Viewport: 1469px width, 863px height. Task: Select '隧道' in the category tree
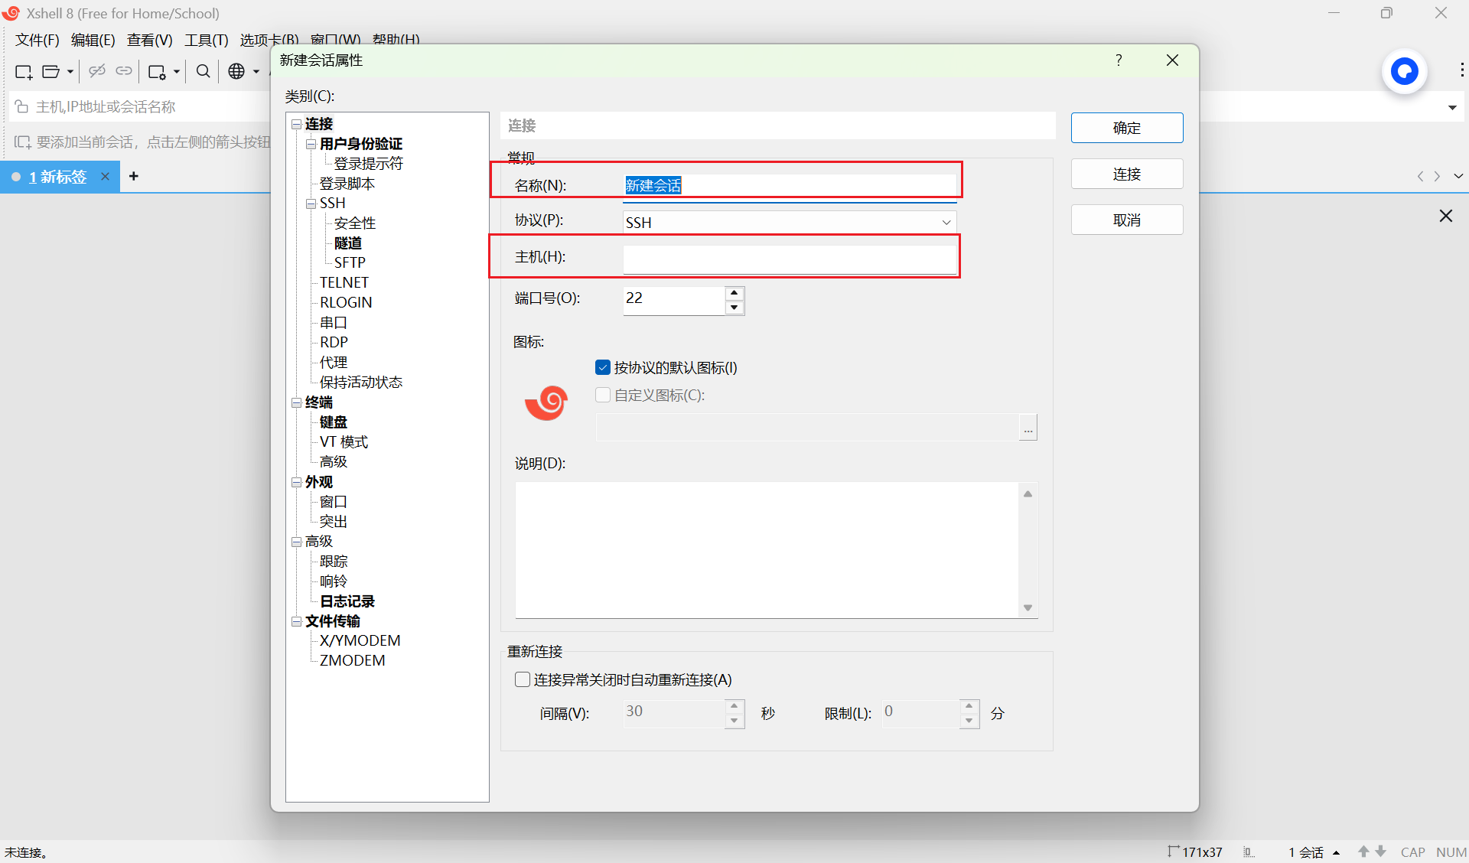pos(348,243)
